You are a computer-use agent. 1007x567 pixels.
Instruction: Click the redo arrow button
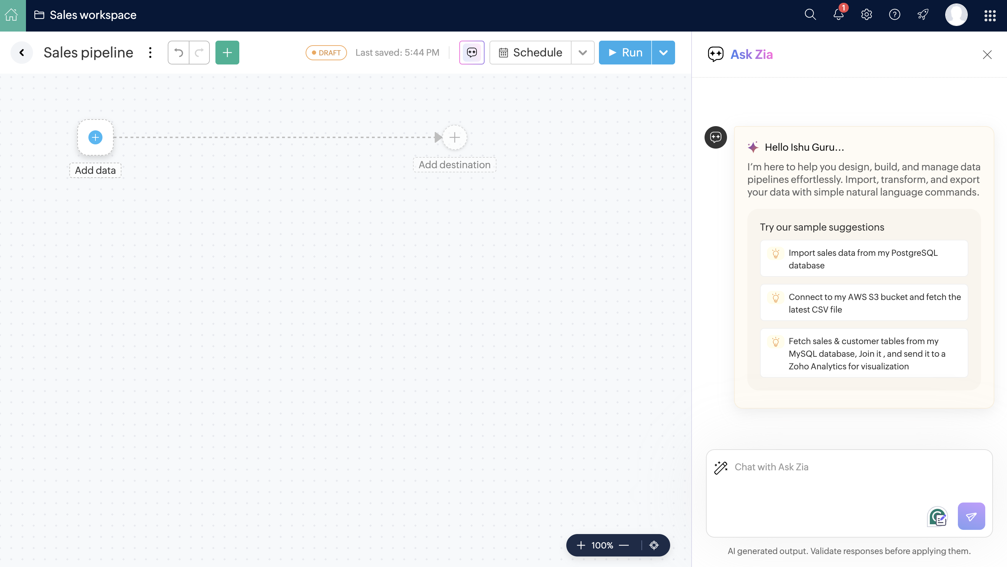[x=199, y=52]
